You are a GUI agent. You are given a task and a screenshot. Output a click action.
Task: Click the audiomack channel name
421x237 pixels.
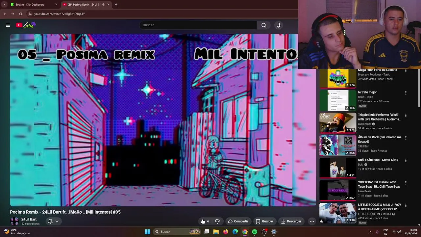364,124
